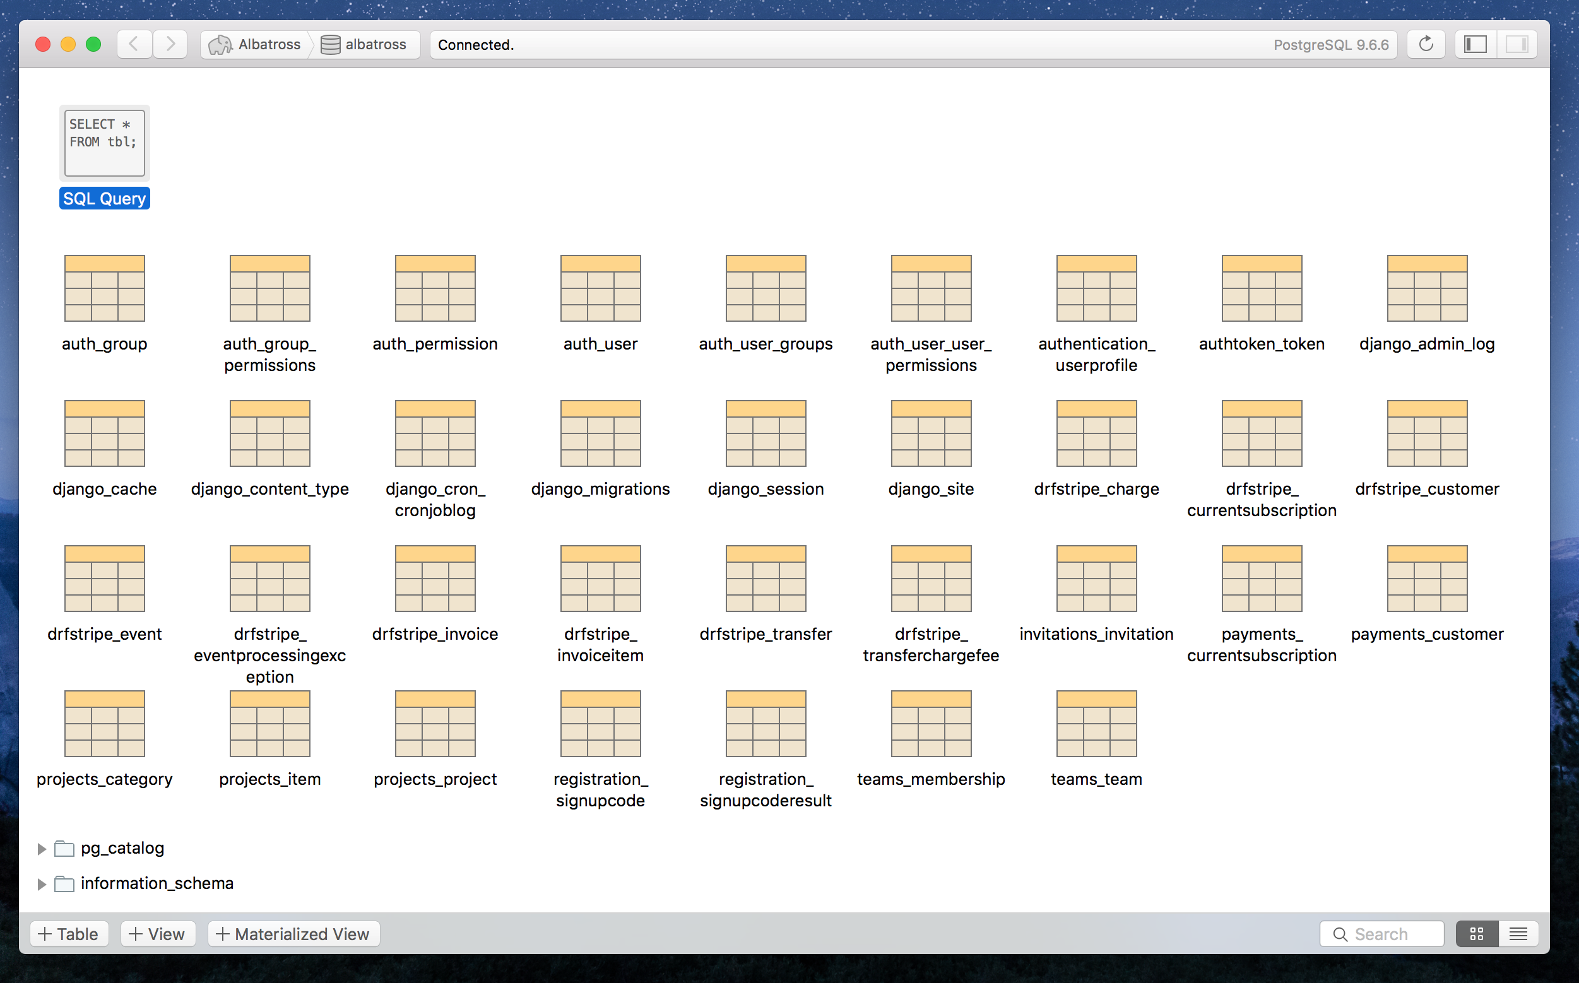The height and width of the screenshot is (983, 1579).
Task: Add a new Materialized View
Action: [293, 934]
